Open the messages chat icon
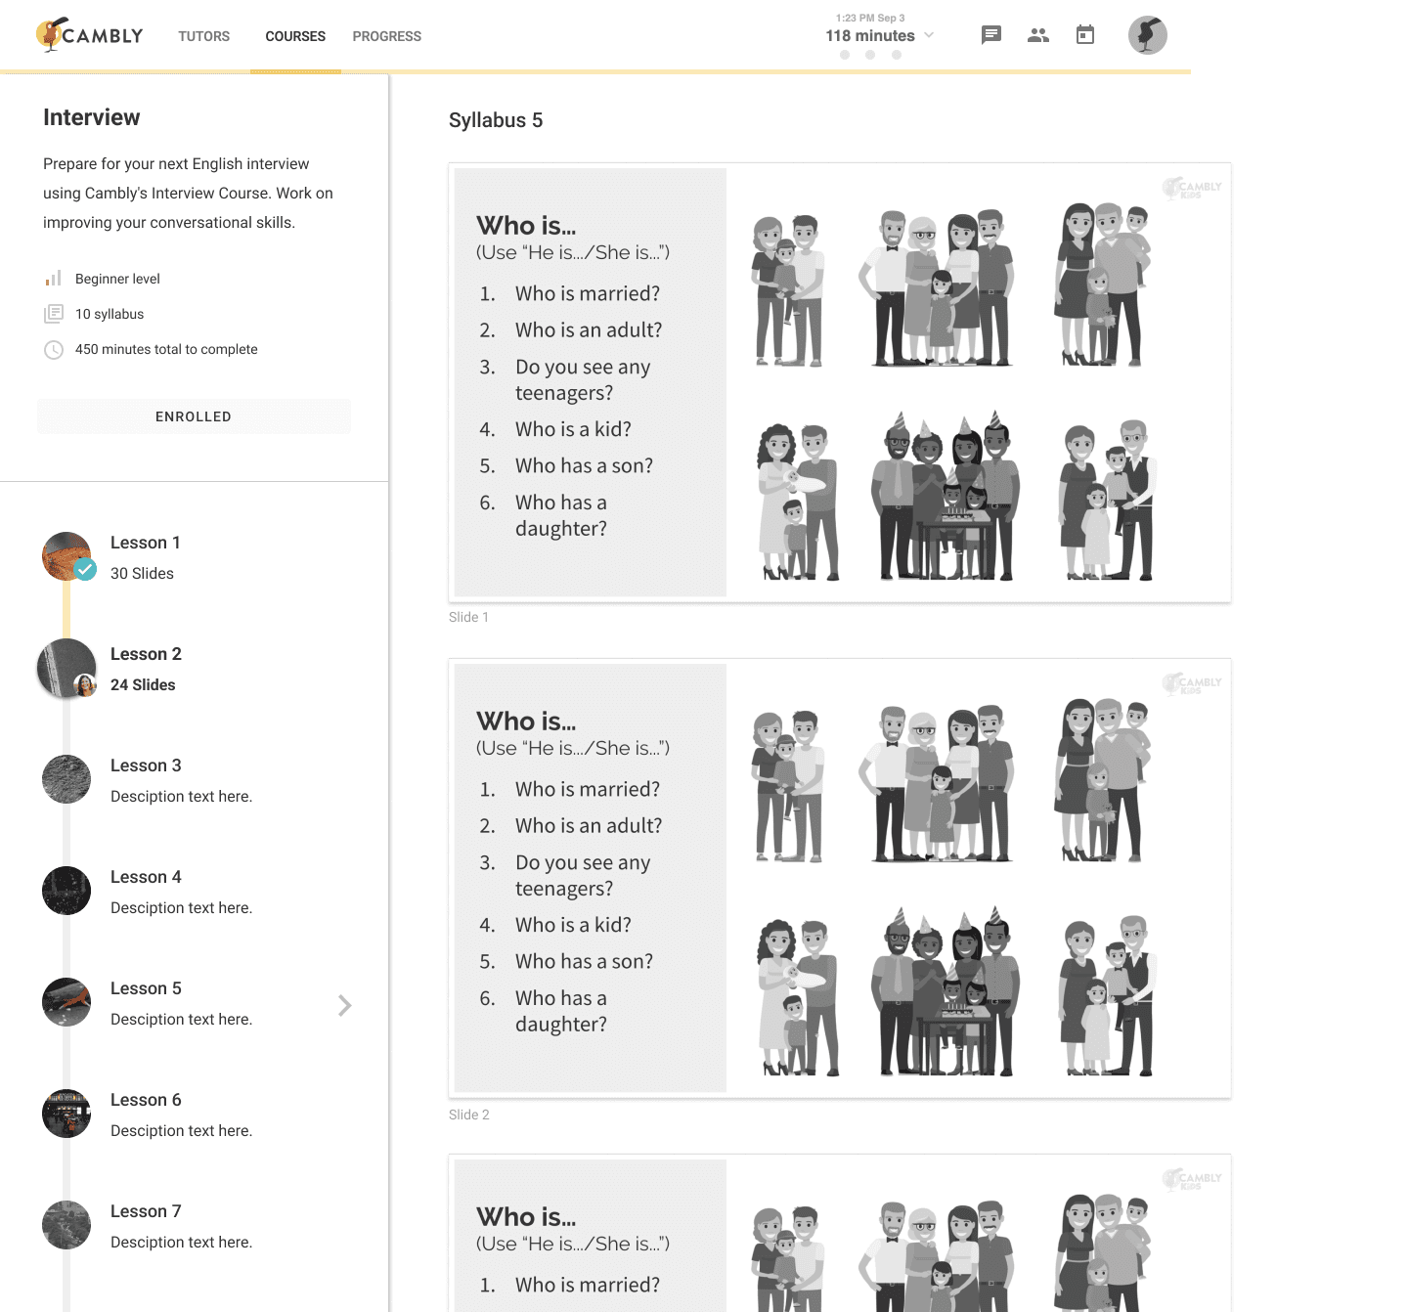1408x1312 pixels. tap(991, 35)
